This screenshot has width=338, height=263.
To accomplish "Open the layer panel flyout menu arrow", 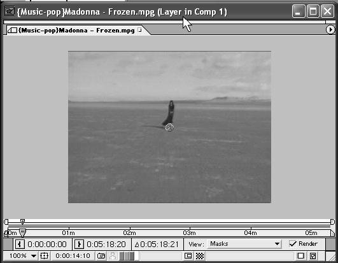I will coord(330,30).
